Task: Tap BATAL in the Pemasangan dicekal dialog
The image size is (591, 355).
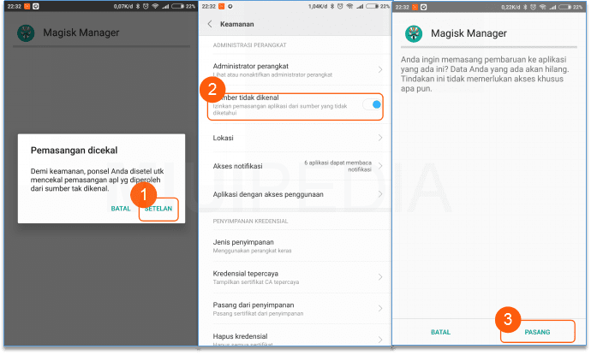Action: click(x=121, y=209)
